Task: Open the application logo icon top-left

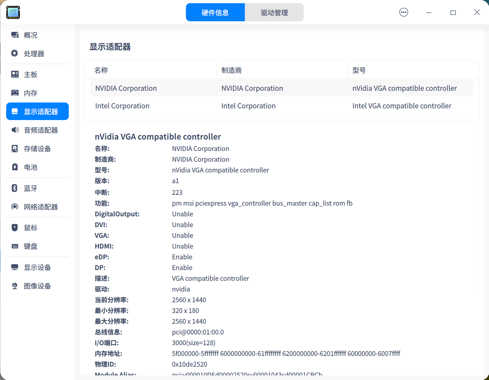Action: click(13, 12)
